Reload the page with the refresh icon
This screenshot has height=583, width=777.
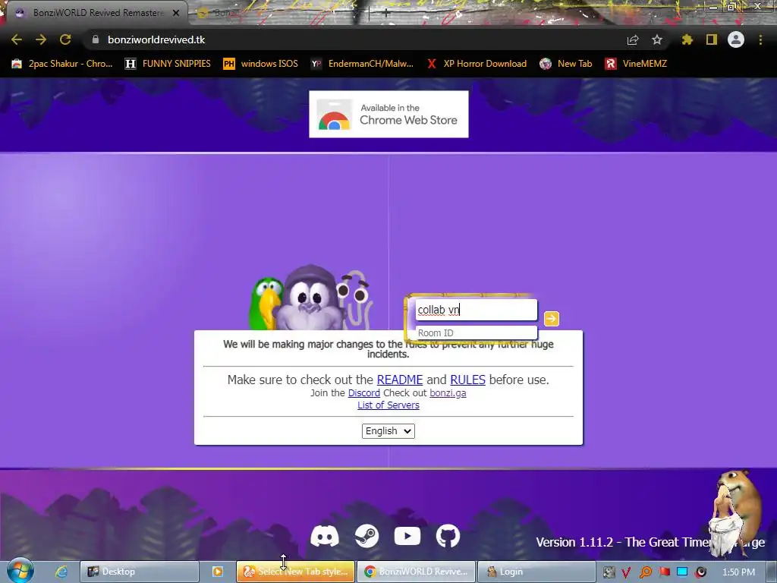pos(65,39)
